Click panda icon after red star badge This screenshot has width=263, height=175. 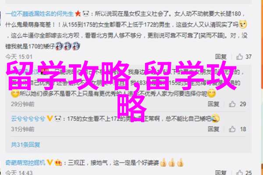click(86, 14)
